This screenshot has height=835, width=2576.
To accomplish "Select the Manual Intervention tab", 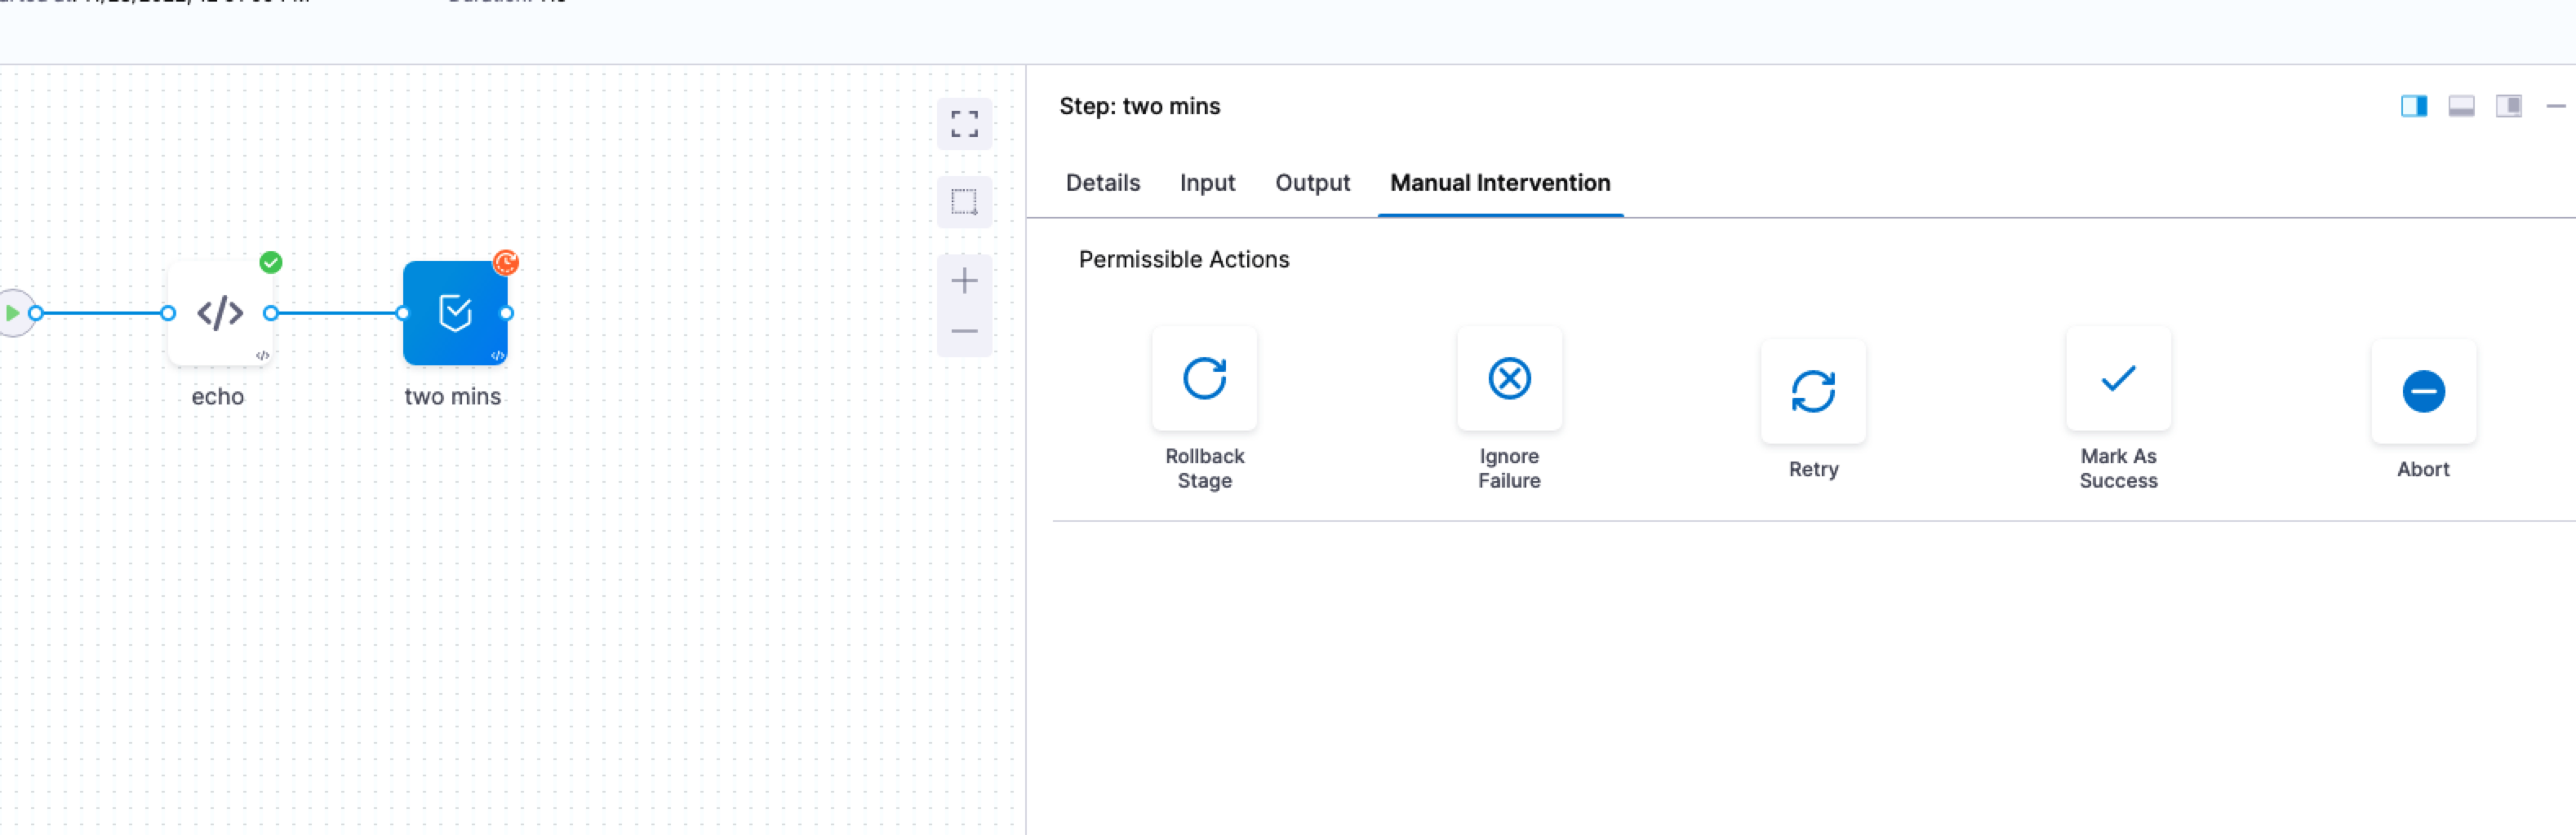I will coord(1499,183).
